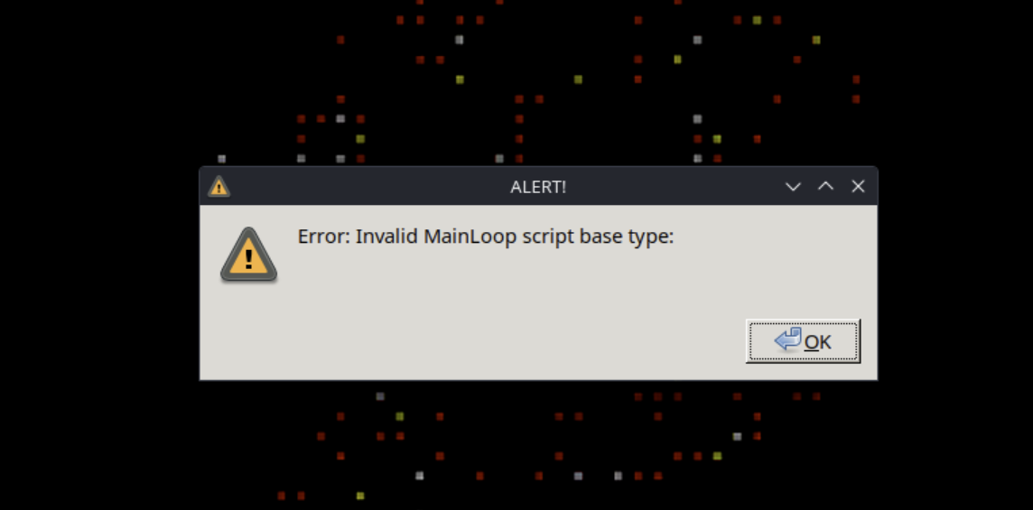This screenshot has height=510, width=1033.
Task: Click the yellow square ending the lower-right row of three
Action: pos(718,456)
